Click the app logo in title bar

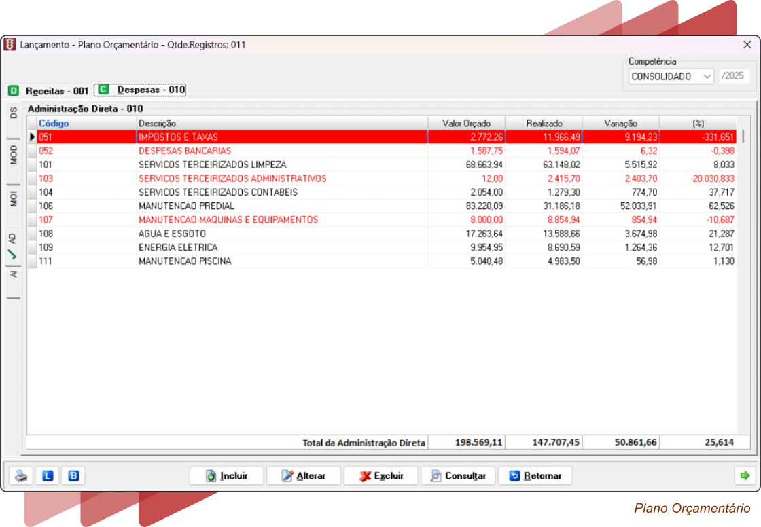click(10, 45)
